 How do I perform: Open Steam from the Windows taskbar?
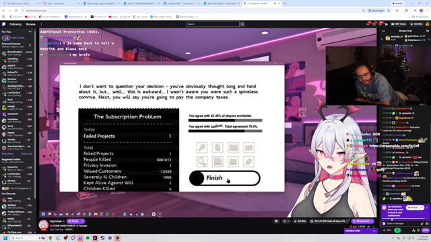(x=102, y=238)
